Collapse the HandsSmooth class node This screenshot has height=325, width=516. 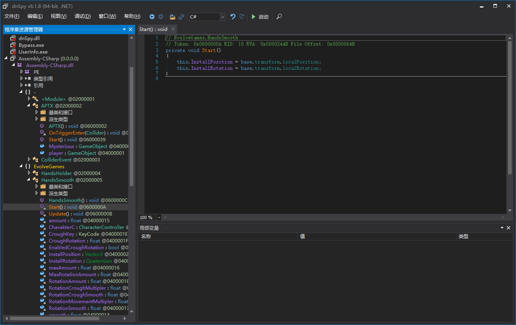point(29,180)
